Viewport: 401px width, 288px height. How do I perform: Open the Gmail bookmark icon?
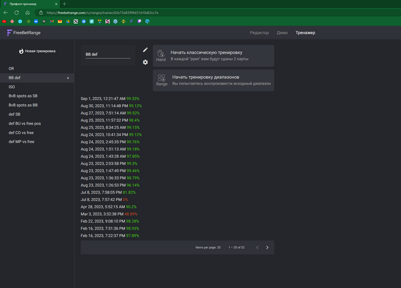click(x=52, y=21)
